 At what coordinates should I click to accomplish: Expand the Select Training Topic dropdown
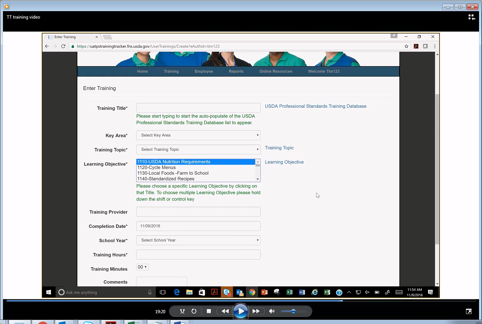(198, 149)
